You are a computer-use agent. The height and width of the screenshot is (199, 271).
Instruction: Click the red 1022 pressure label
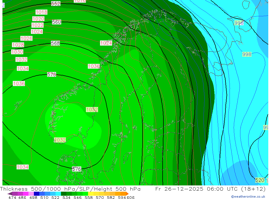click(37, 25)
